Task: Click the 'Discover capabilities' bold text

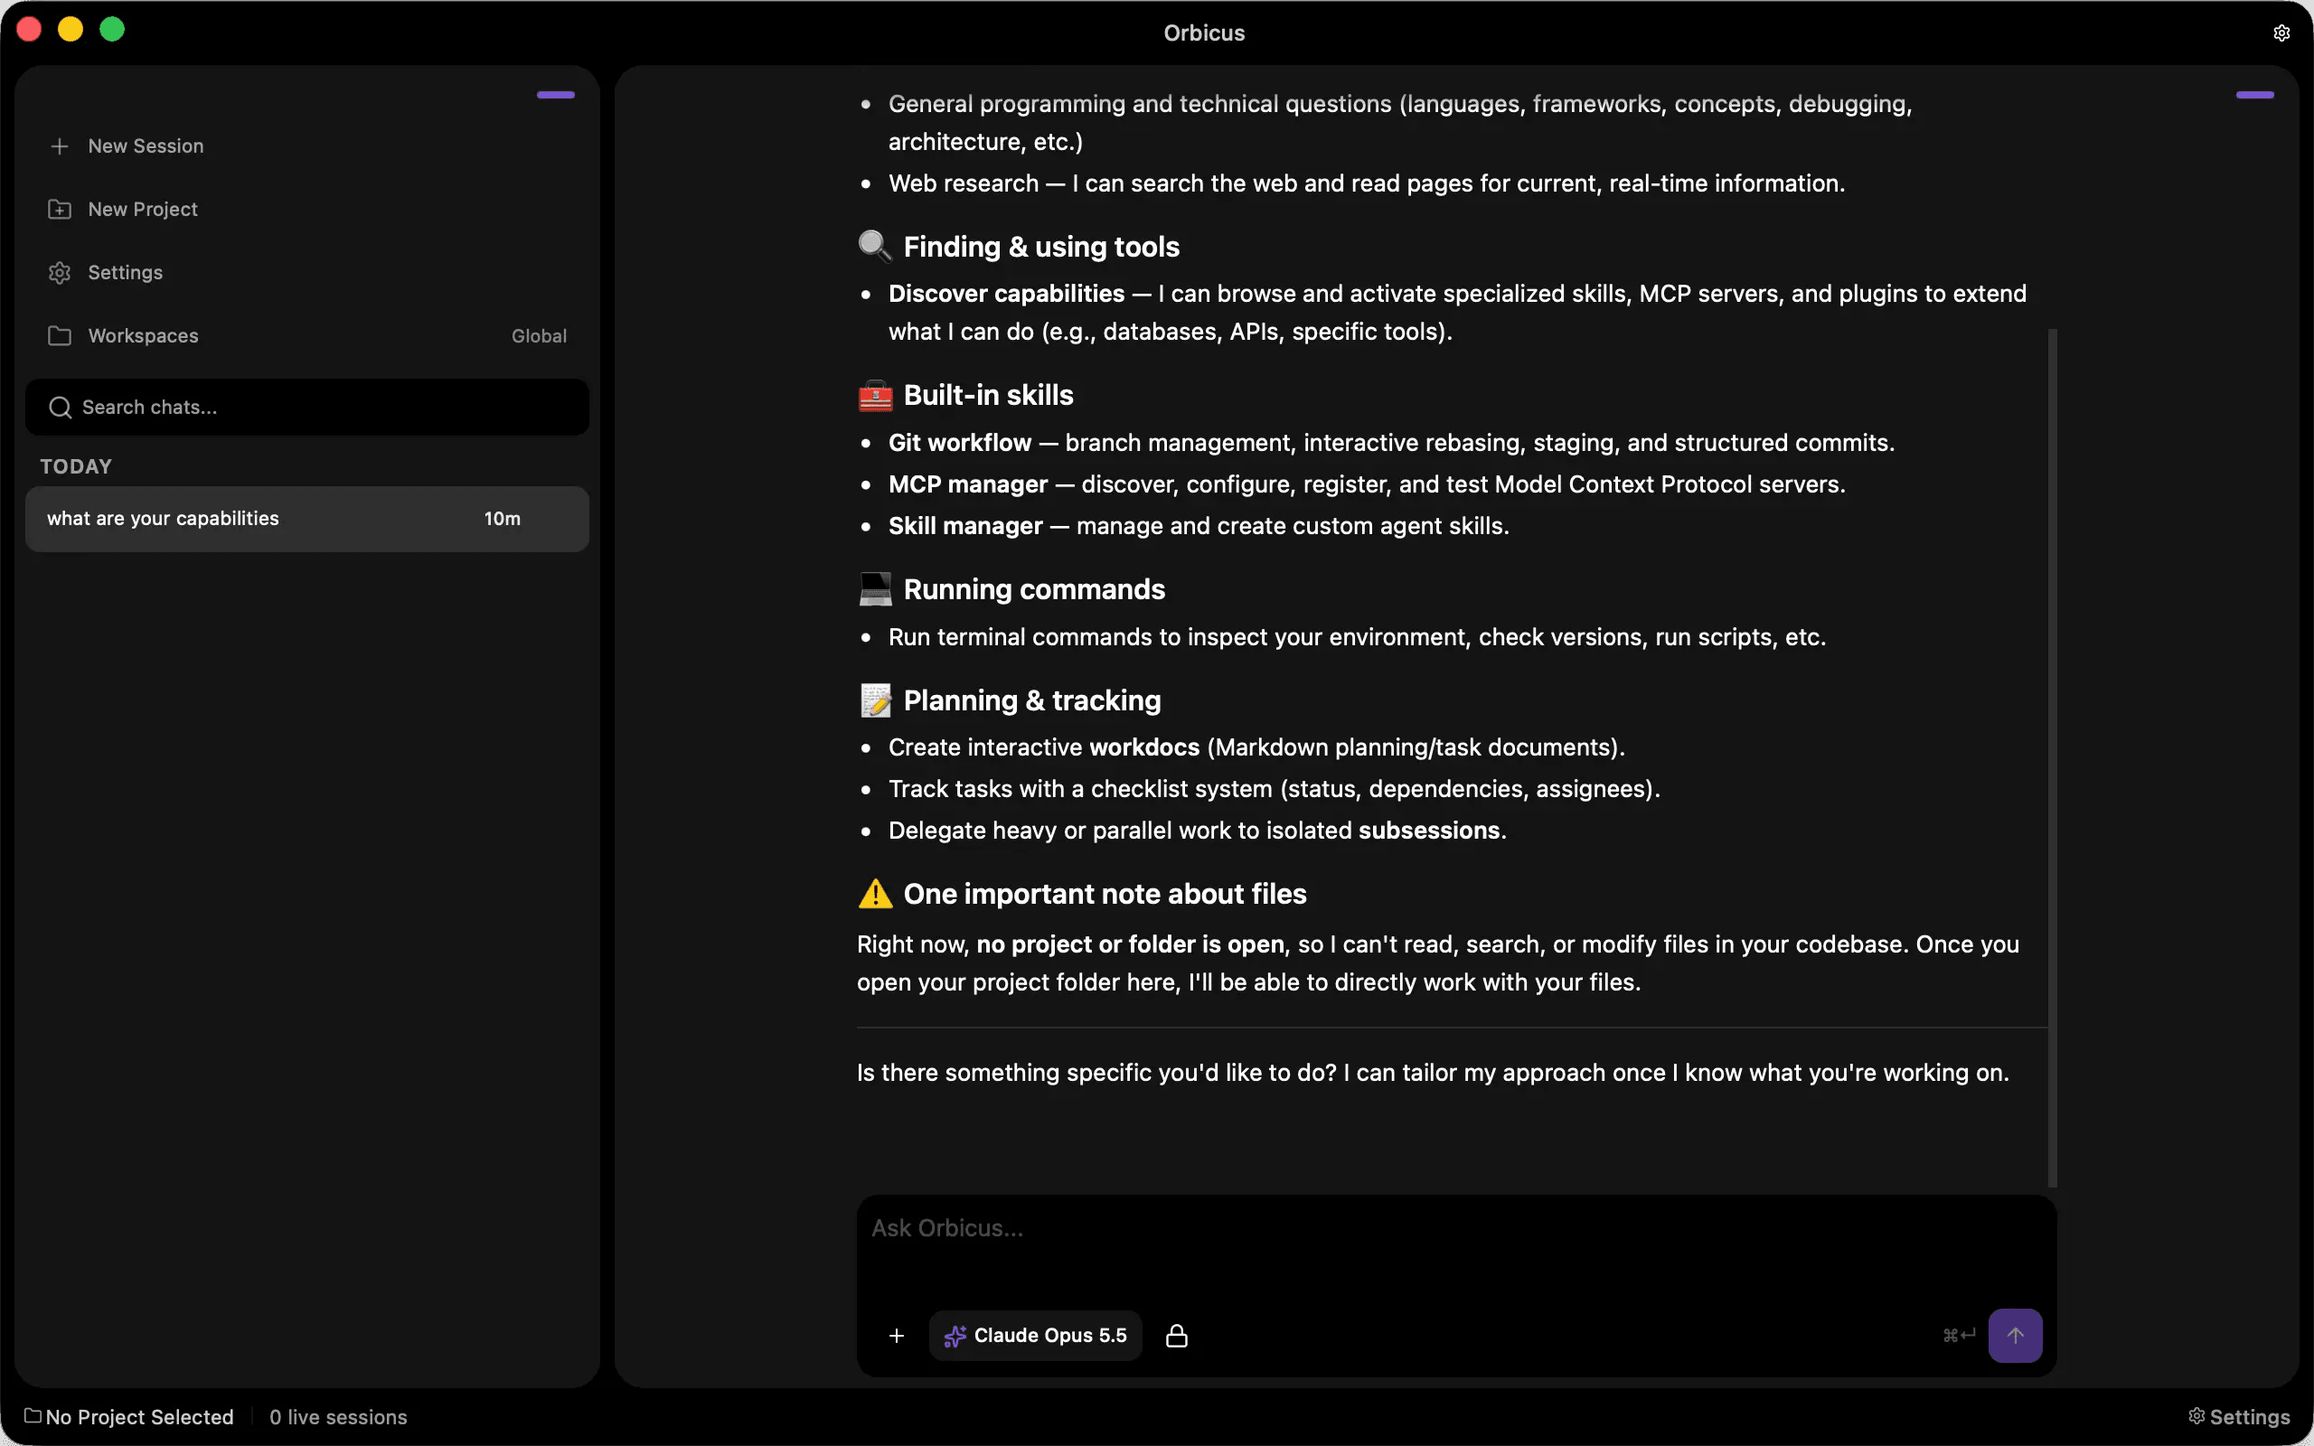Action: [x=1006, y=294]
